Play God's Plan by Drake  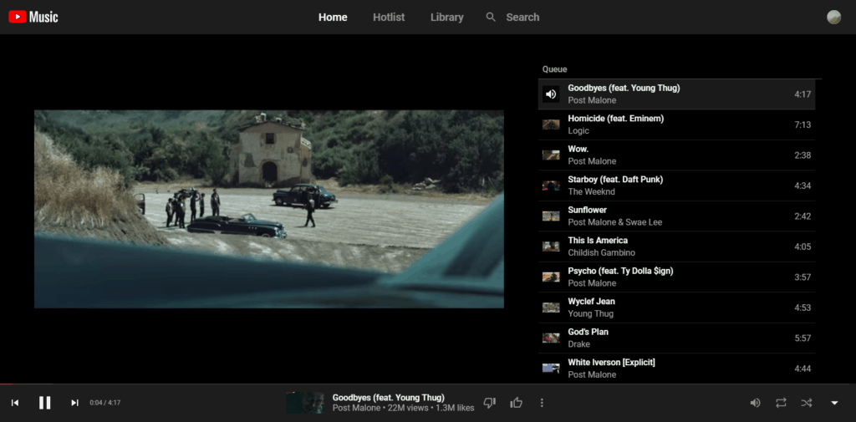click(x=676, y=338)
